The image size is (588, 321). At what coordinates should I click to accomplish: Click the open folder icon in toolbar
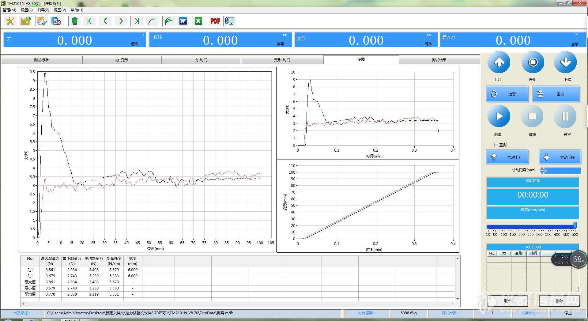[x=26, y=21]
